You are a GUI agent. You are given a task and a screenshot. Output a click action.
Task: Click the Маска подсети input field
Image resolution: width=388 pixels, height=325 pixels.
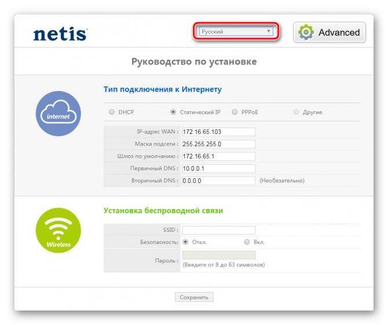point(218,144)
